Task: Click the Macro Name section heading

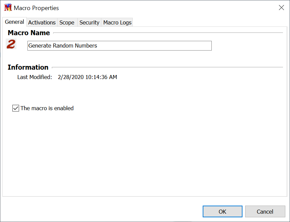Action: click(29, 33)
